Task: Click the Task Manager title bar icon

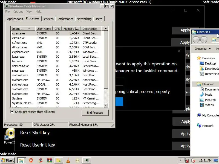Action: (x=6, y=6)
